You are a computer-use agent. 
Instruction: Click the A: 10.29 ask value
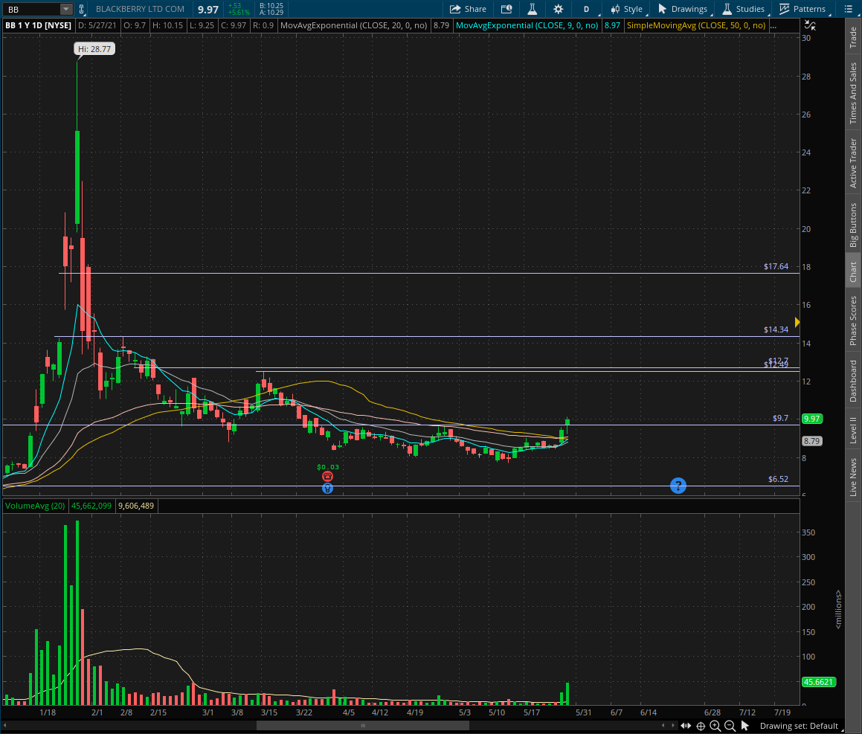point(271,13)
